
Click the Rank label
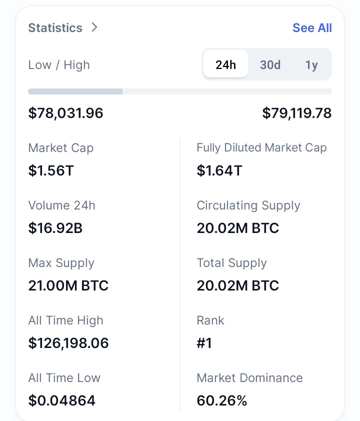(210, 320)
